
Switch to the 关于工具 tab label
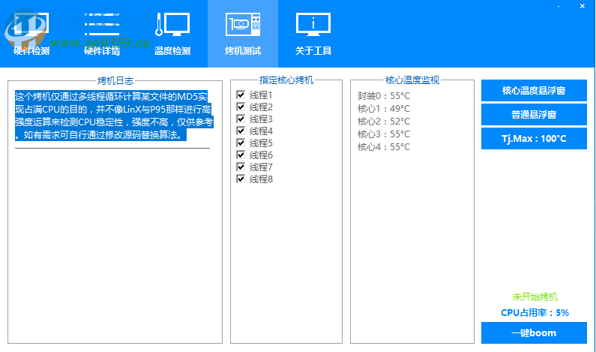pyautogui.click(x=313, y=50)
